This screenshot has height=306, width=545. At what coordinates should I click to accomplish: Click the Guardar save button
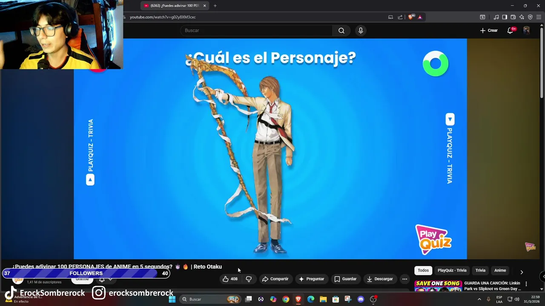(345, 279)
